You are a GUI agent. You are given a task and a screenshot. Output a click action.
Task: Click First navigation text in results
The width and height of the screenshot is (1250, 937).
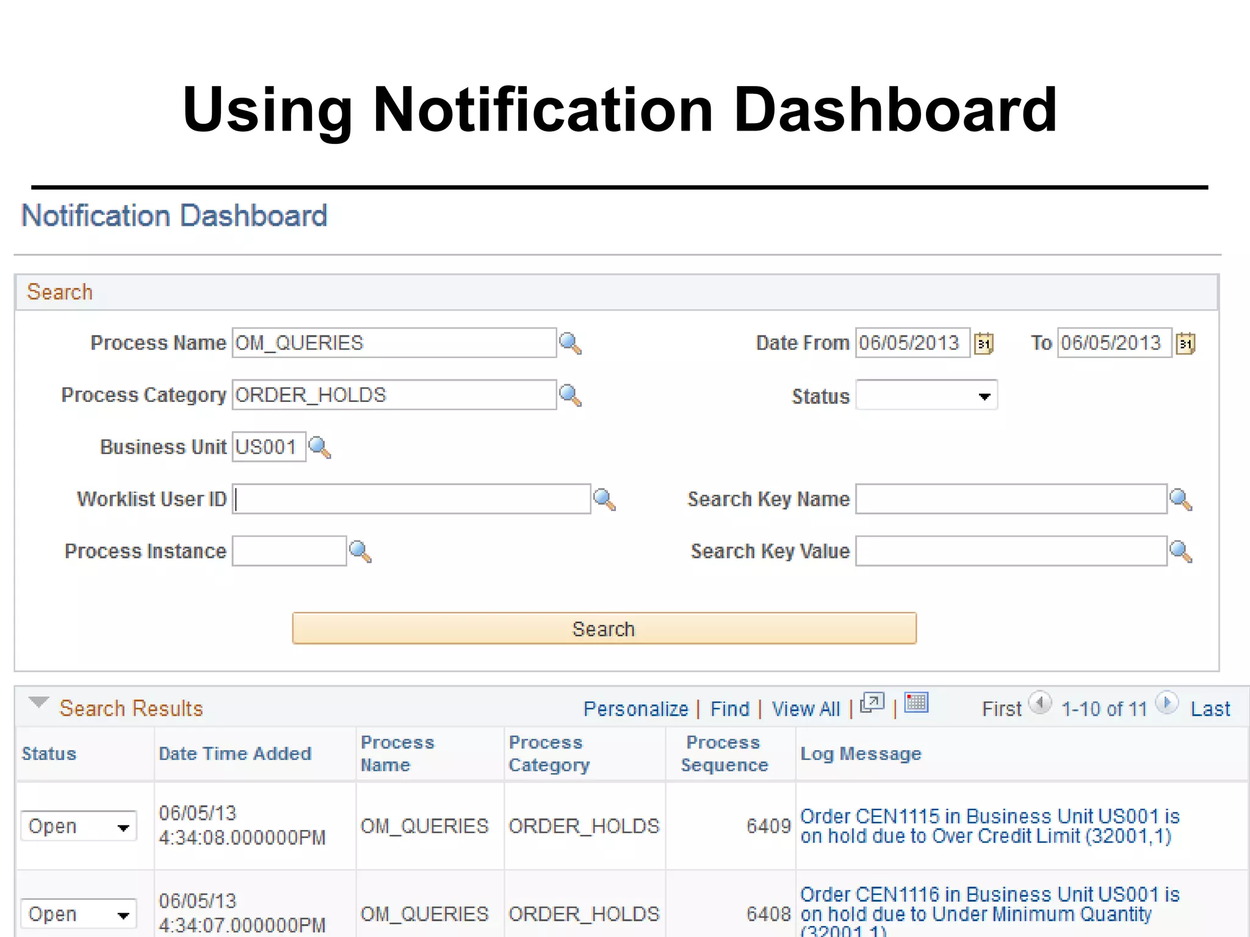click(1001, 709)
